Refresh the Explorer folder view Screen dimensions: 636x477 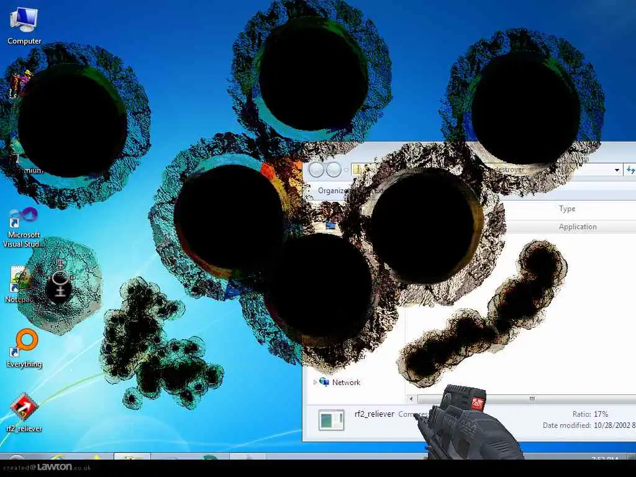coord(630,170)
